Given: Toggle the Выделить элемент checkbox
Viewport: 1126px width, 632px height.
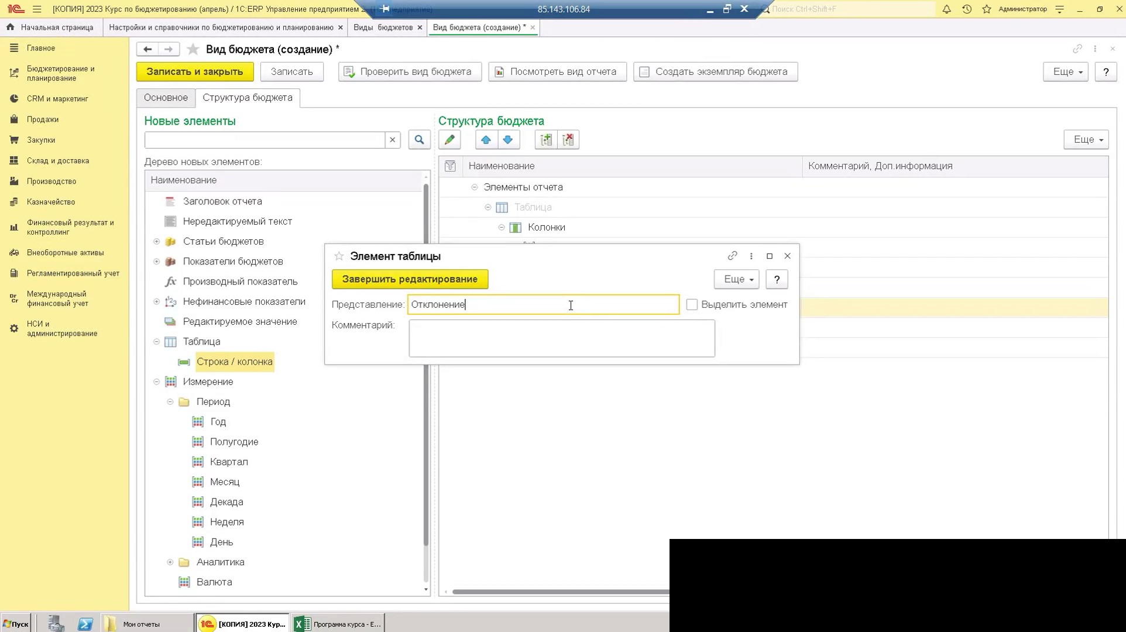Looking at the screenshot, I should coord(692,304).
